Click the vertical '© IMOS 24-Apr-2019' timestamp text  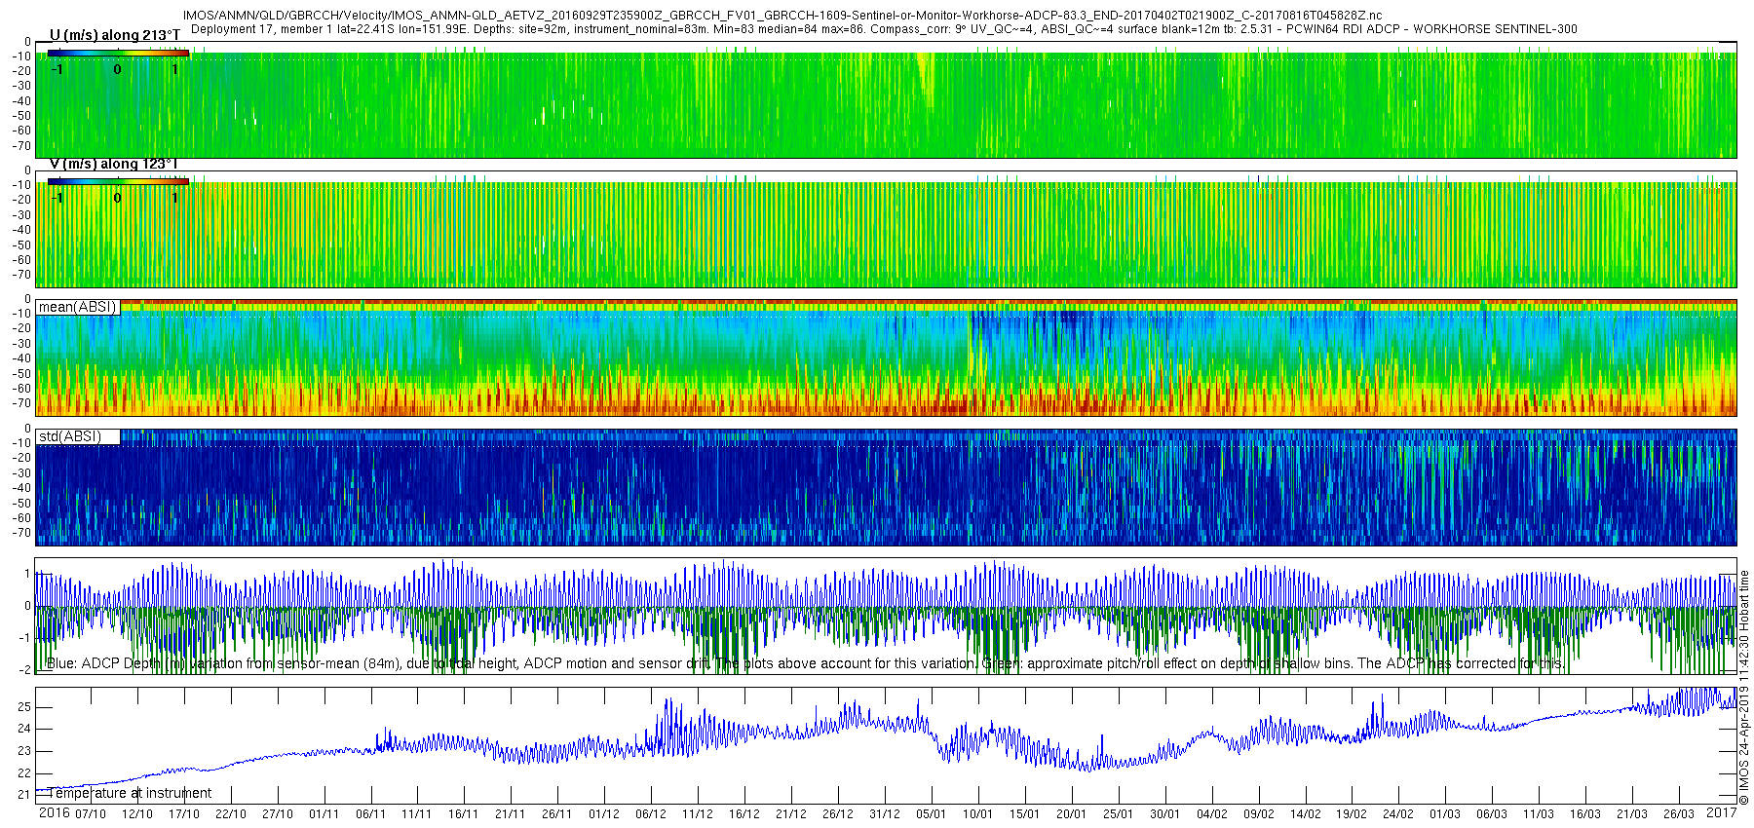pos(1744,687)
